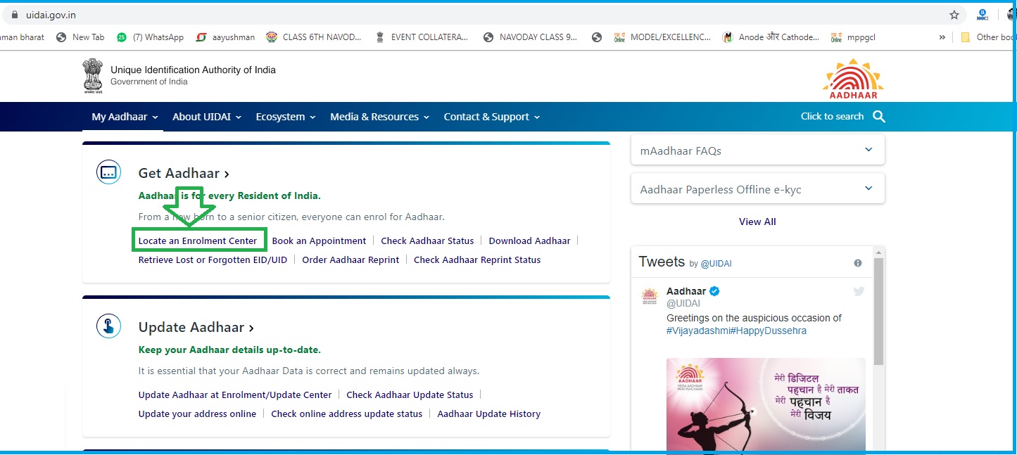The height and width of the screenshot is (455, 1017).
Task: Click the search magnifier icon
Action: 878,117
